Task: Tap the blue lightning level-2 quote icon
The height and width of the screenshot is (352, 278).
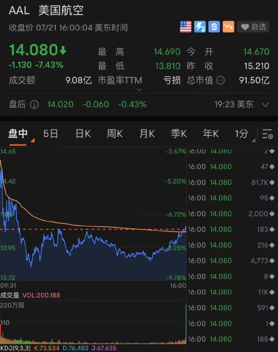Action: point(200,27)
